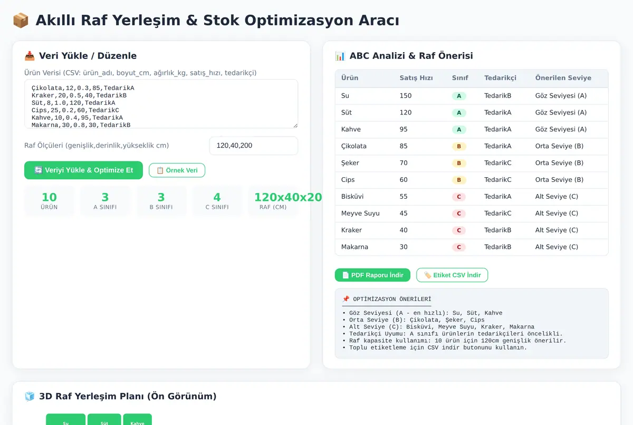This screenshot has width=633, height=425.
Task: Click the C class badge in Bisküvi row
Action: click(x=459, y=197)
